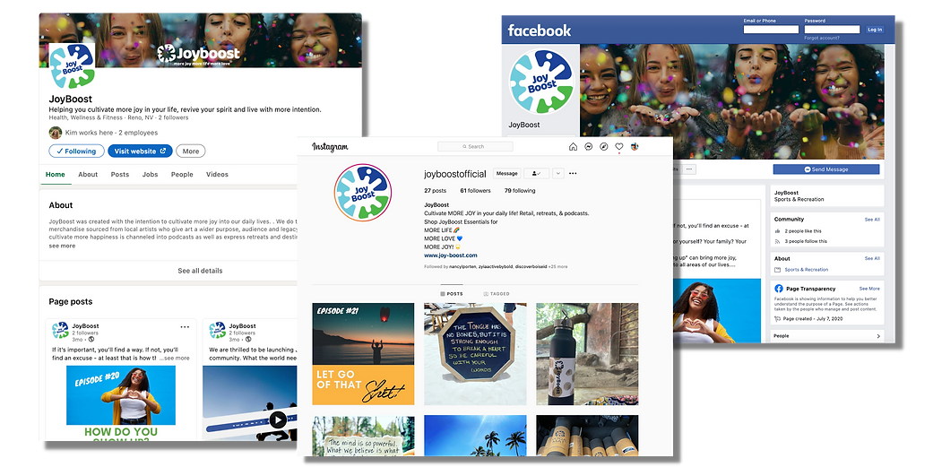This screenshot has width=933, height=467.
Task: Click the facebook logo
Action: pos(539,30)
